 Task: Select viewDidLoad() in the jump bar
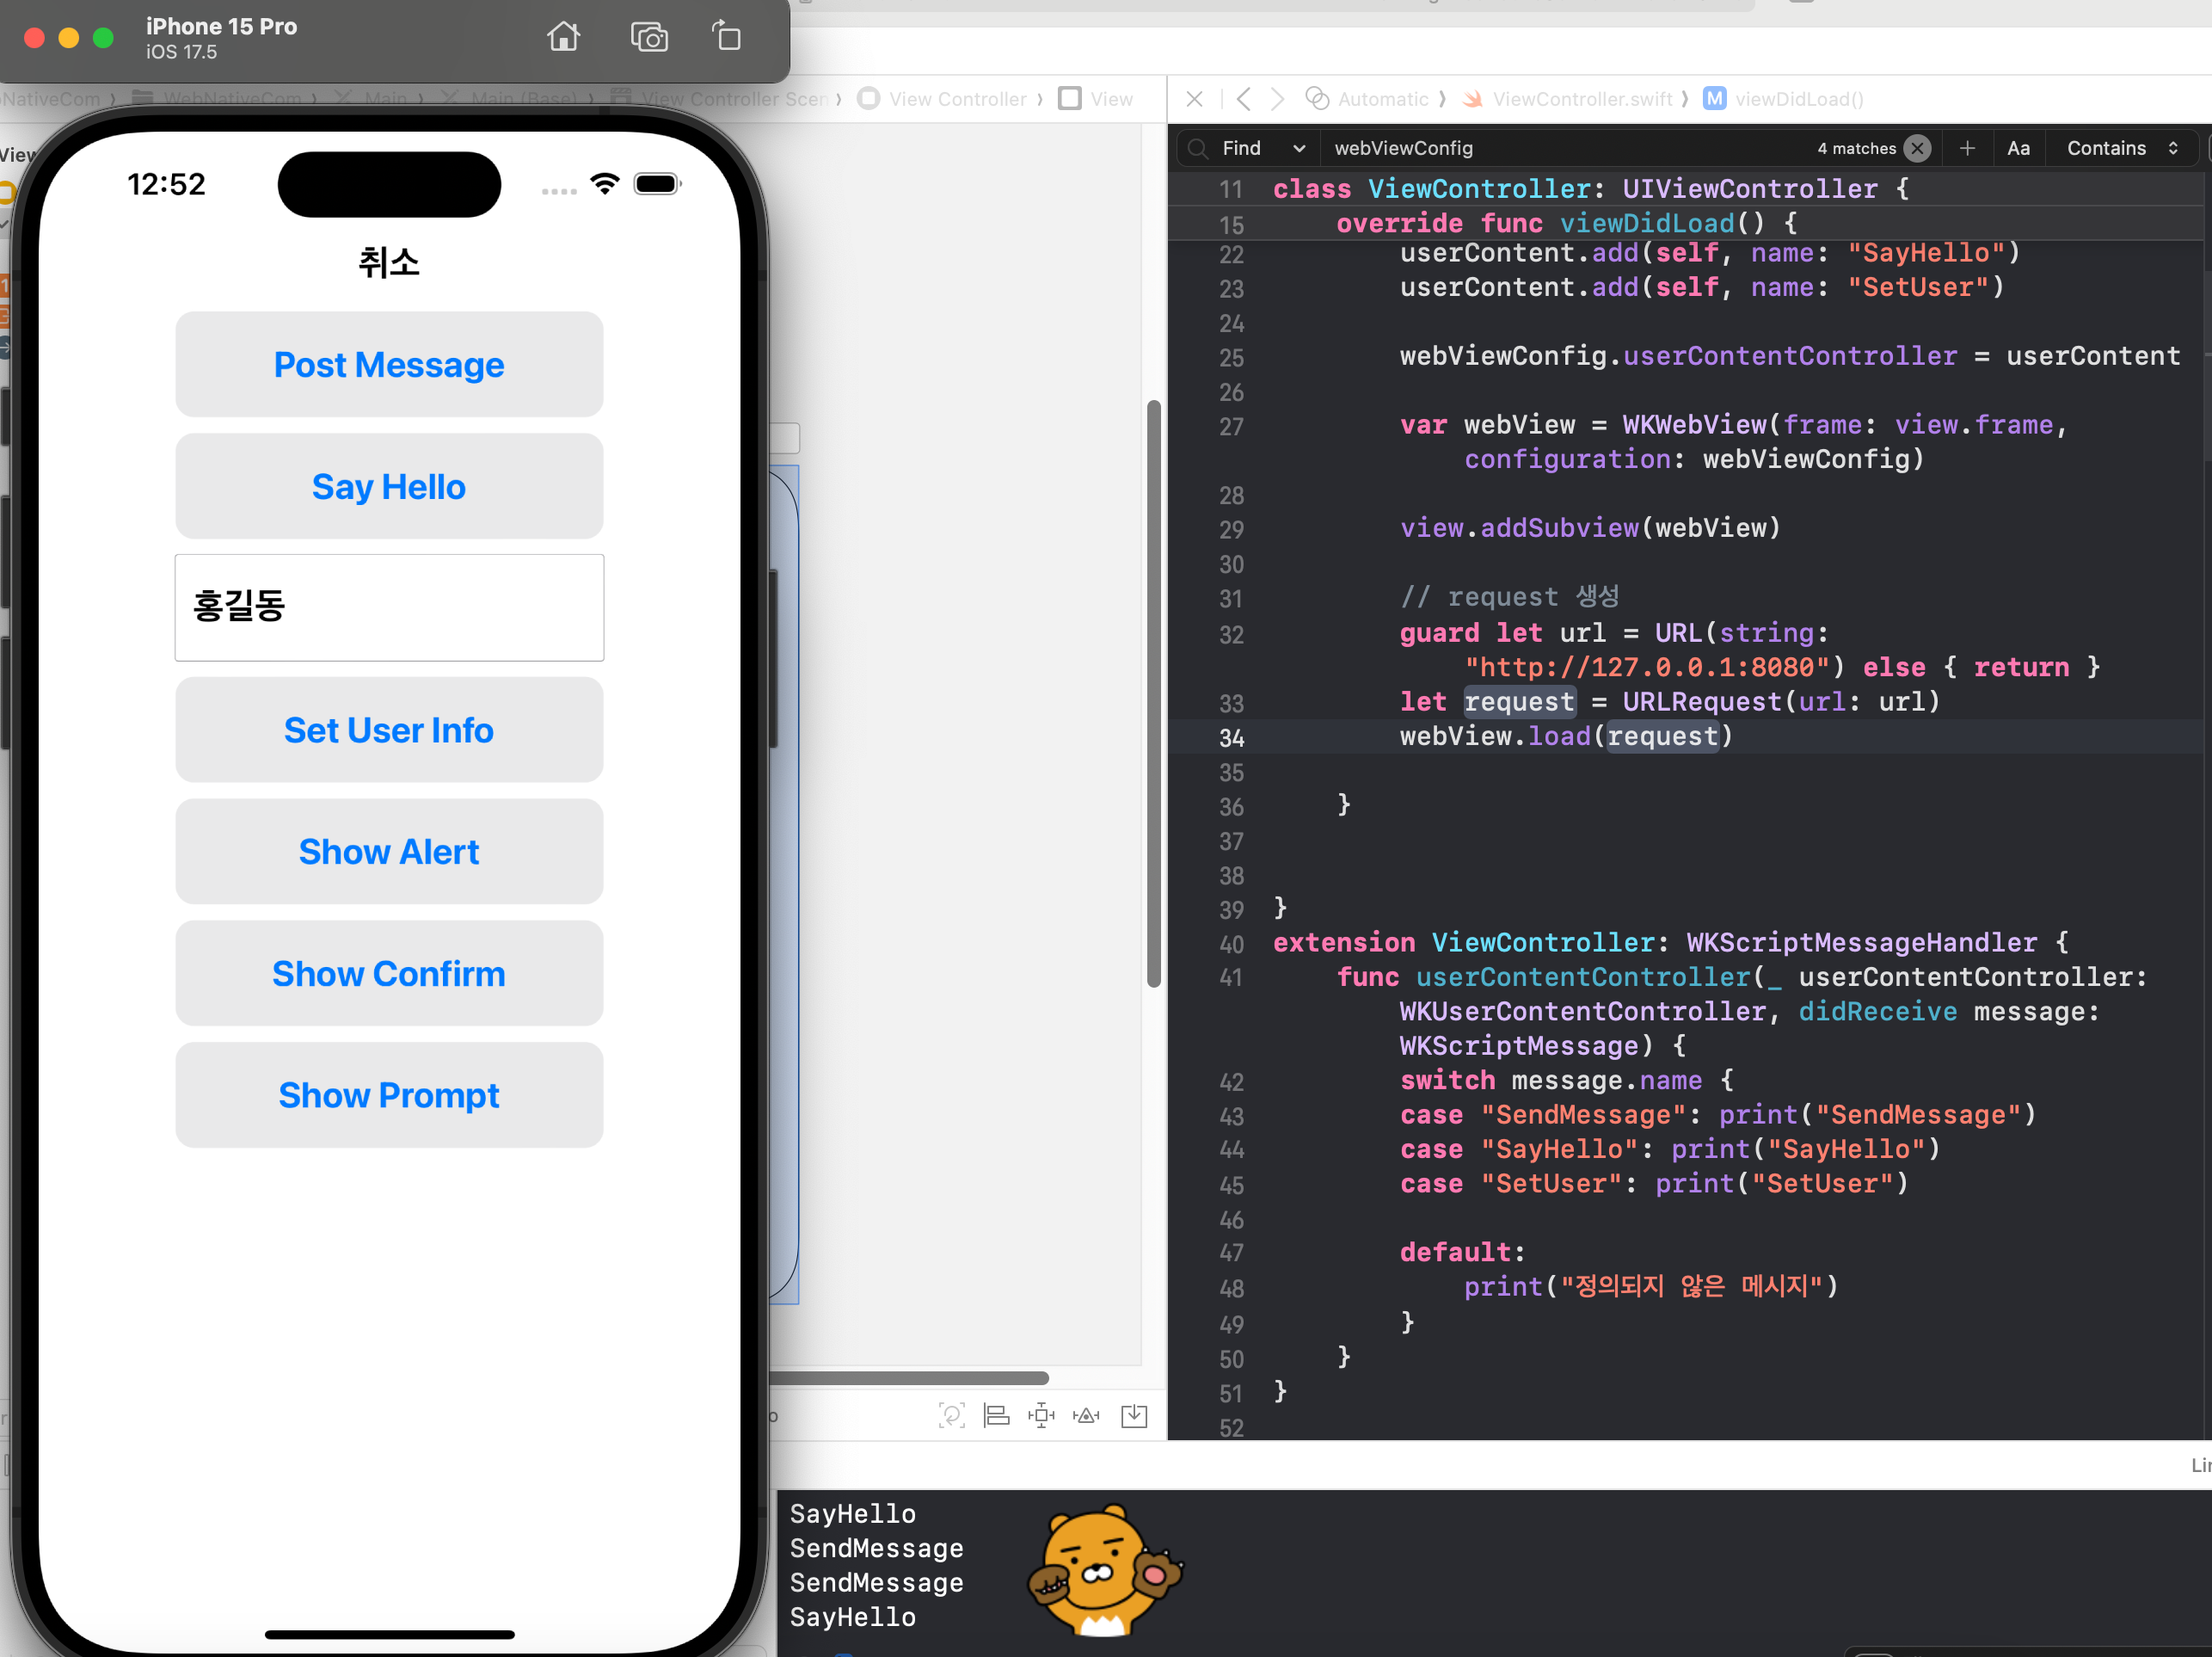1798,99
